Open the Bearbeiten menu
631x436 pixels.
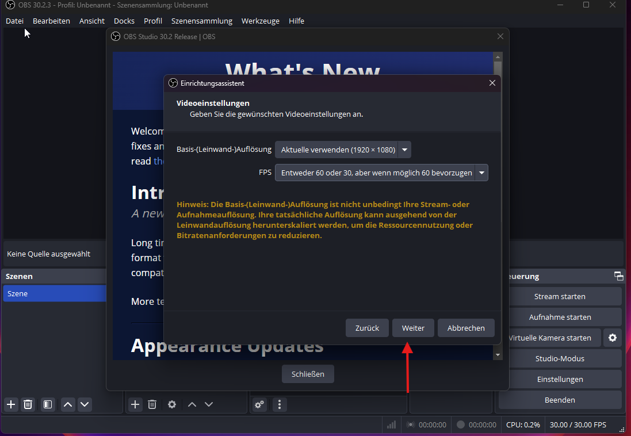(x=52, y=21)
